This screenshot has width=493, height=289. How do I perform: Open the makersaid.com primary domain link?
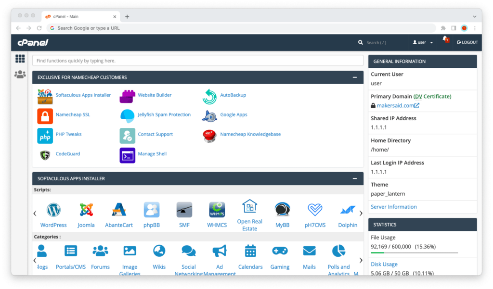(x=398, y=105)
